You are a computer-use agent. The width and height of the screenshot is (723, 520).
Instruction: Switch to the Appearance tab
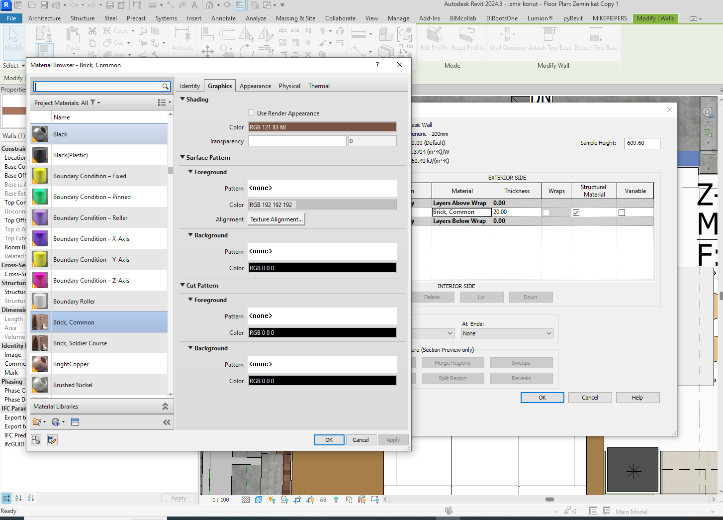255,86
